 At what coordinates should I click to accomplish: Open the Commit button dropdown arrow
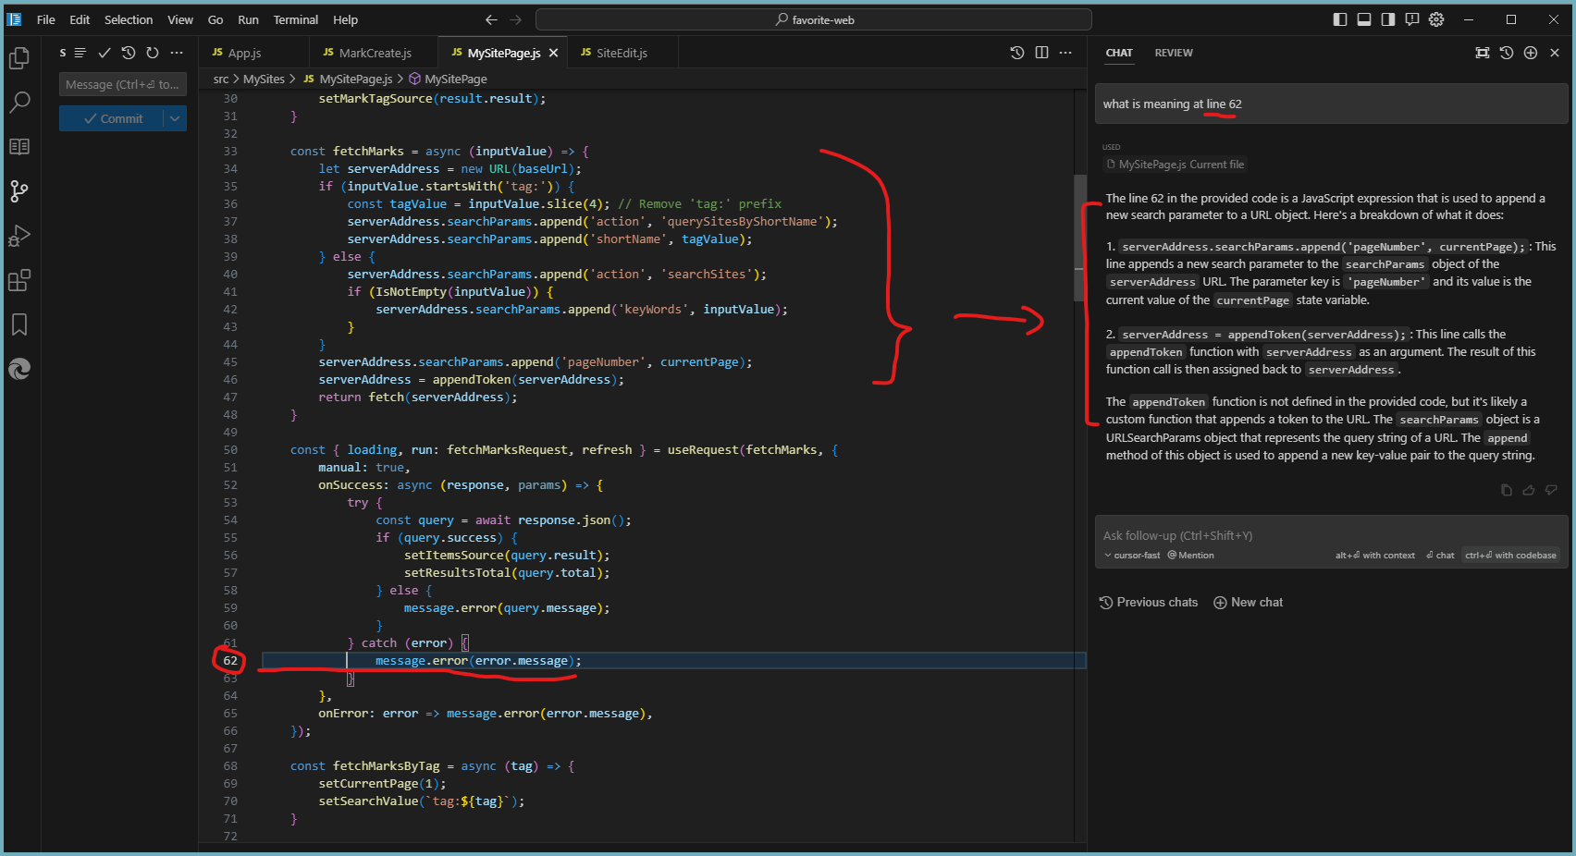[175, 118]
